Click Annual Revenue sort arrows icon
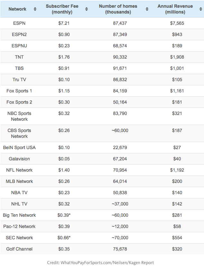This screenshot has height=267, width=204. [201, 9]
